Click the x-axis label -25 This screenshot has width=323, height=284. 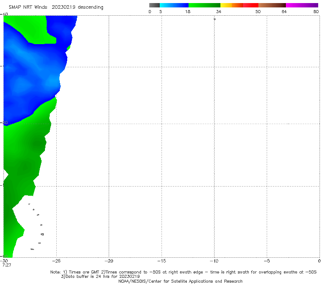[56, 261]
